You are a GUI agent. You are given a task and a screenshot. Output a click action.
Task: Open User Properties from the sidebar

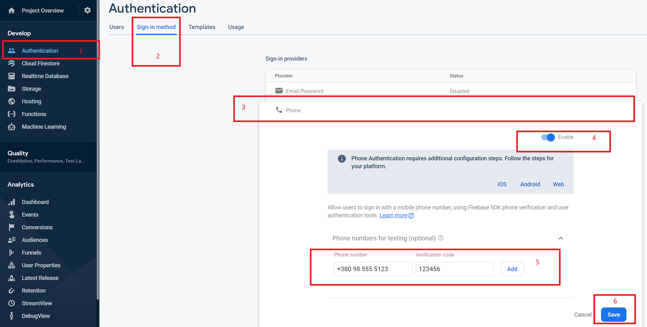pos(41,266)
